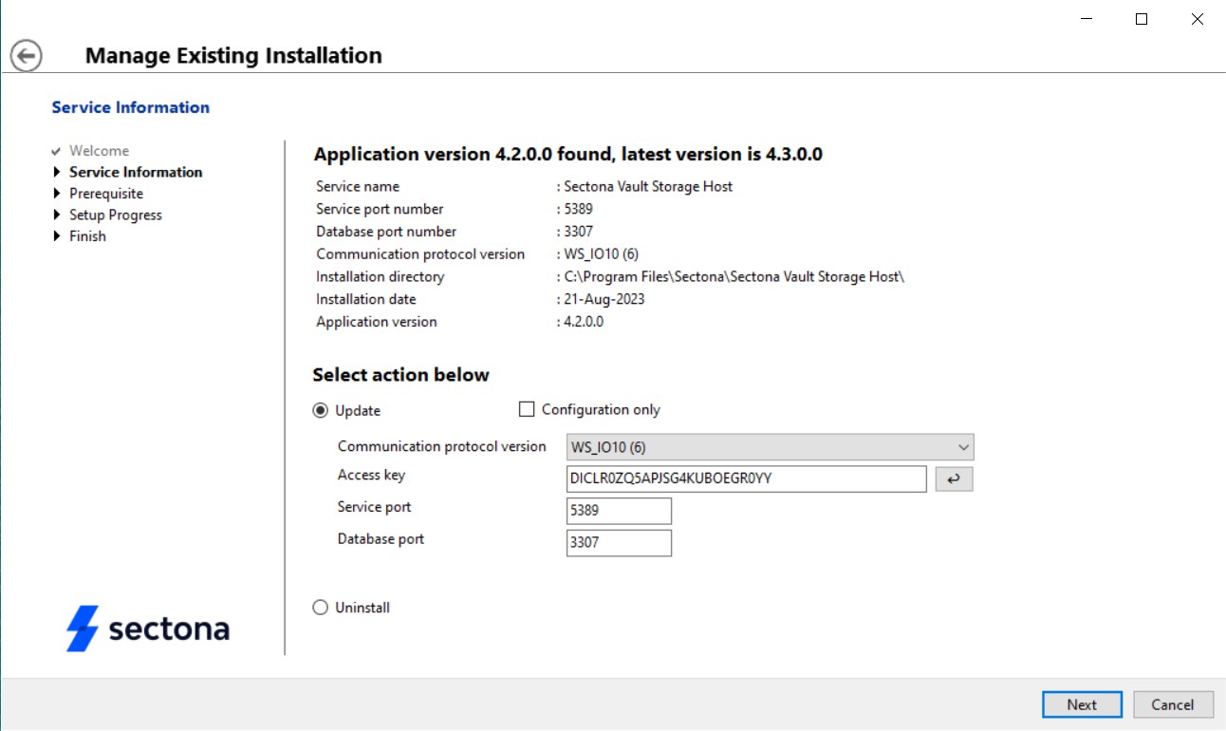Select the Uninstall radio button

[x=321, y=608]
